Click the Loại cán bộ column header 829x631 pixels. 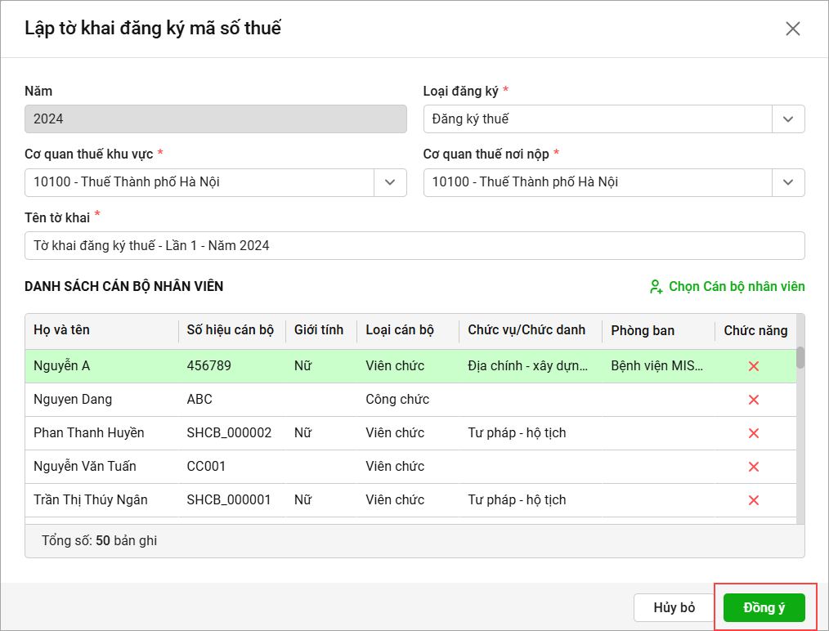(400, 331)
